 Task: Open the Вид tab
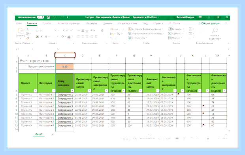pos(145,23)
